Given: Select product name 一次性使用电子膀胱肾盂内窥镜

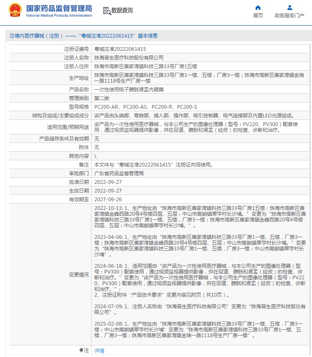Looking at the screenshot, I should 129,90.
